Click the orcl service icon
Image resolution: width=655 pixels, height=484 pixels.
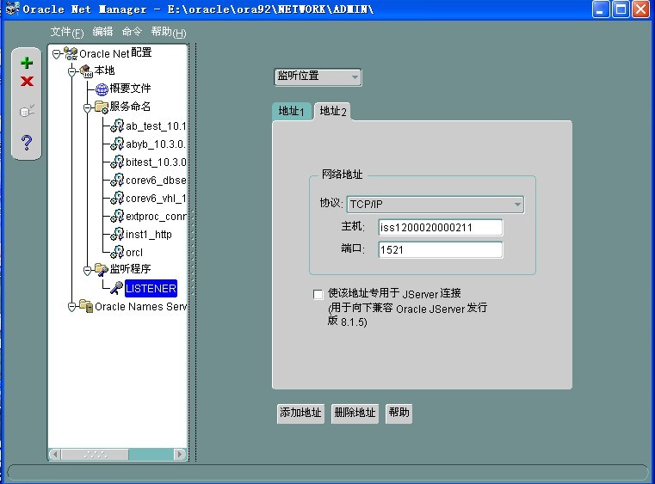click(117, 252)
